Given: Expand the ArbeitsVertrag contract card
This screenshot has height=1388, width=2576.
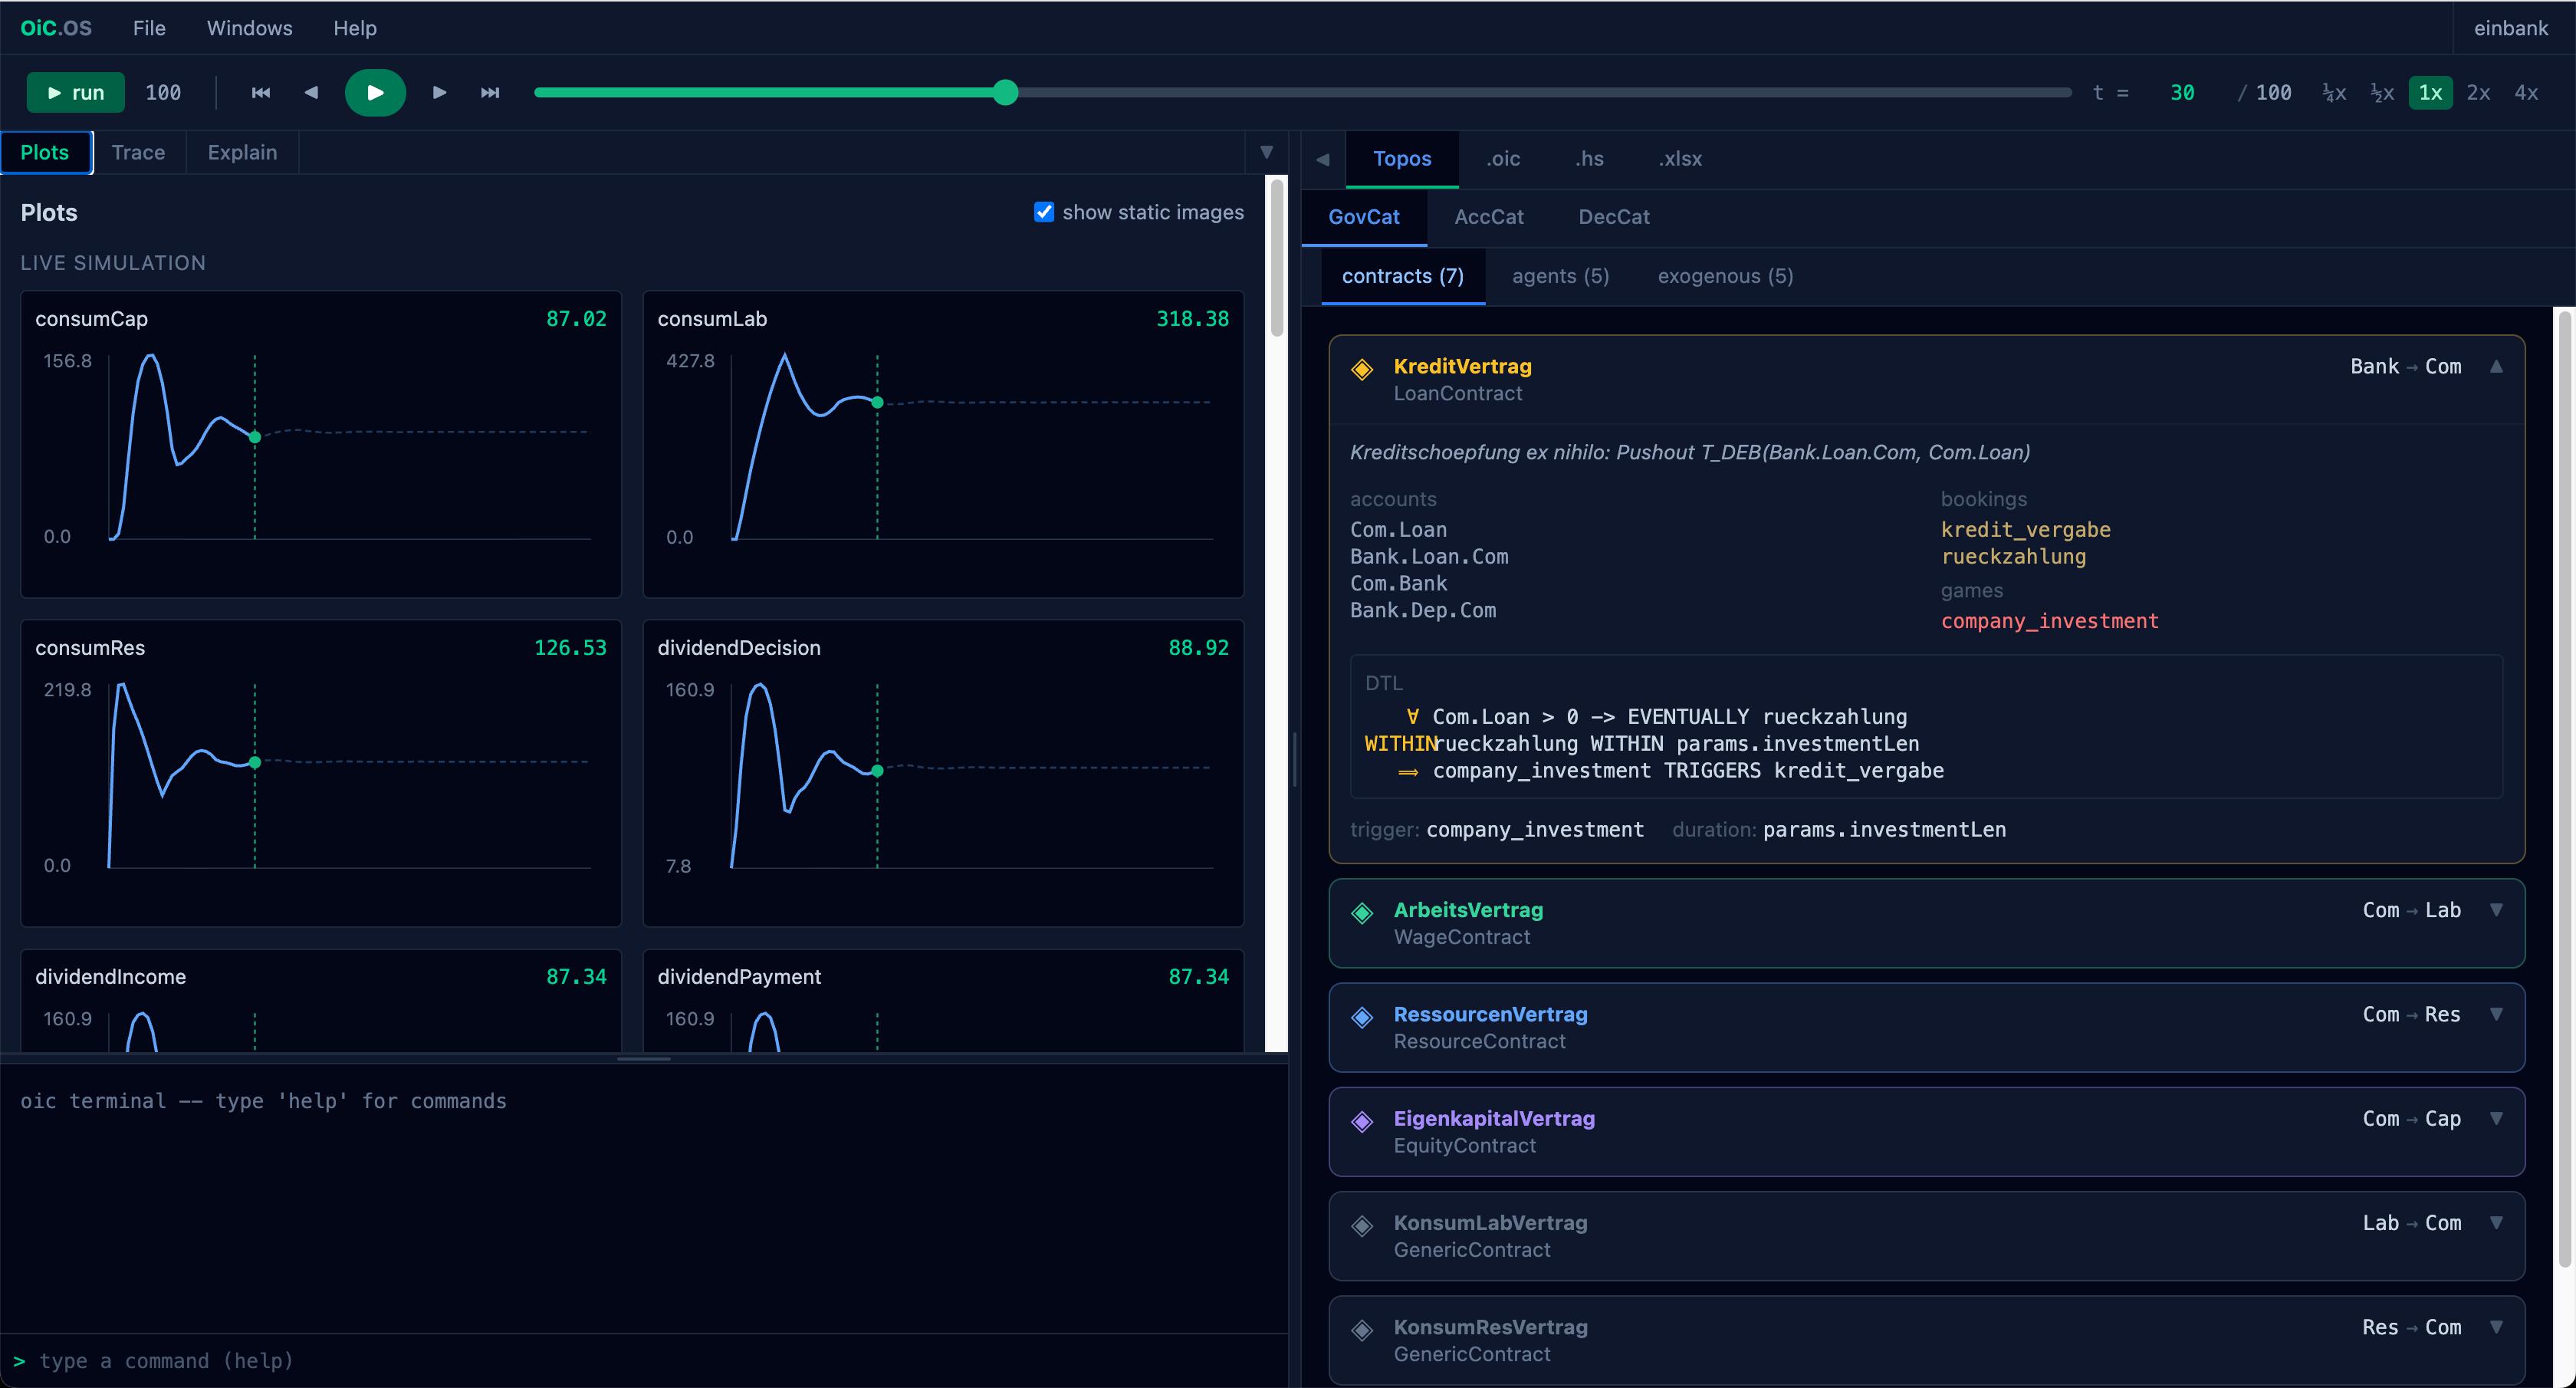Looking at the screenshot, I should point(2497,910).
